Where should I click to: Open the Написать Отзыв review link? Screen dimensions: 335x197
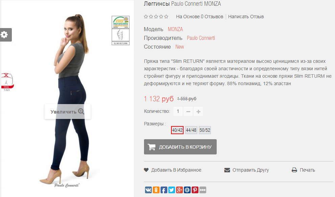tap(246, 17)
